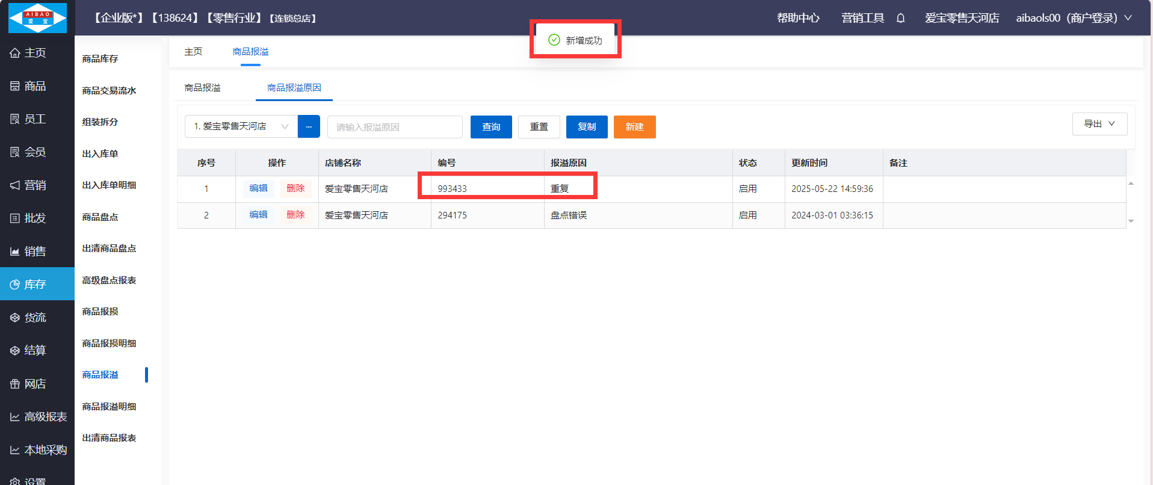Open the 商品 sidebar module
This screenshot has height=485, width=1153.
point(37,86)
